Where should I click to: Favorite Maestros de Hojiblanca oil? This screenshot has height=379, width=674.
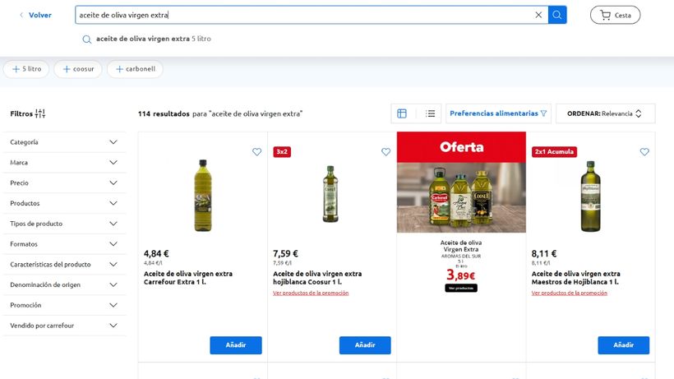click(x=644, y=152)
